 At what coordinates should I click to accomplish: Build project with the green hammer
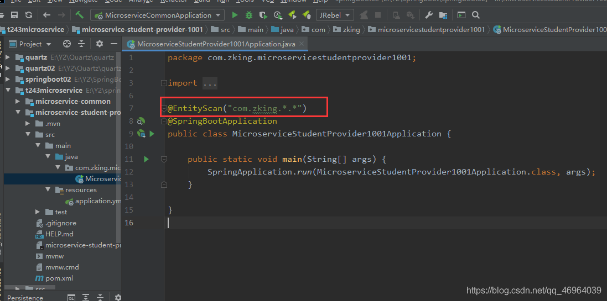coord(79,15)
